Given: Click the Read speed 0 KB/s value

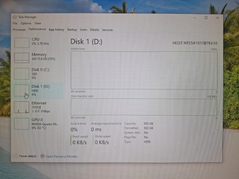Looking at the screenshot, I should pyautogui.click(x=80, y=142).
